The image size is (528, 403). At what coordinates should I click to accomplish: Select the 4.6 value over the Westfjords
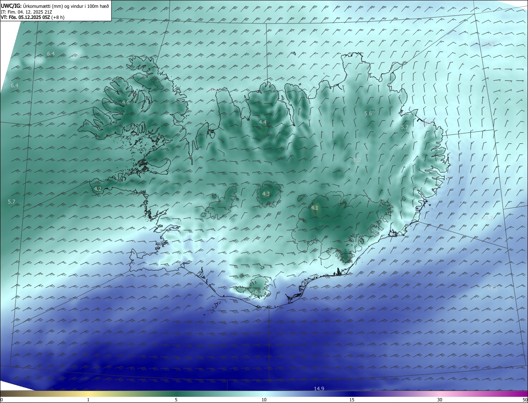(126, 102)
